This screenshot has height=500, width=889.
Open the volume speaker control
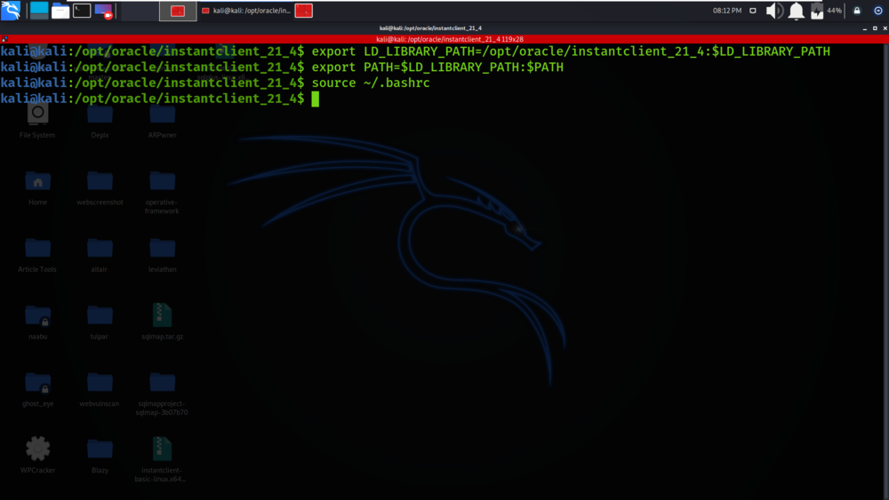pyautogui.click(x=774, y=11)
